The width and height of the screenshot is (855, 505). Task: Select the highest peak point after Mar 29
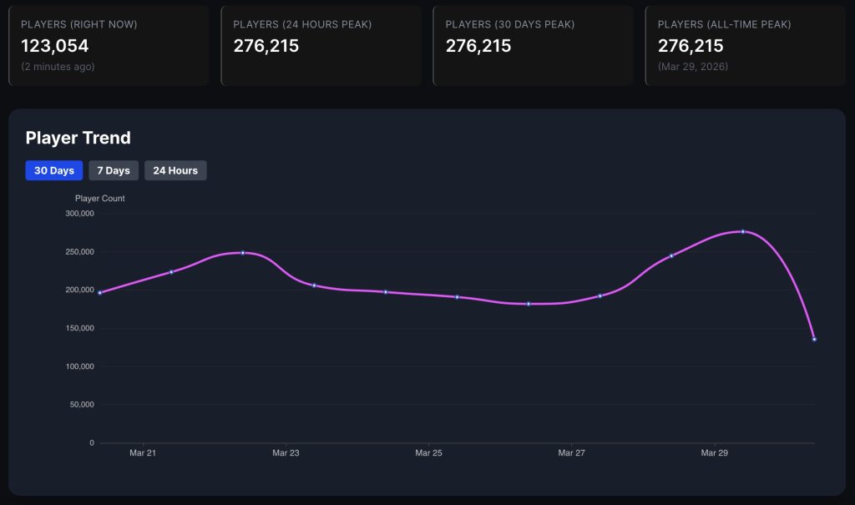point(742,231)
